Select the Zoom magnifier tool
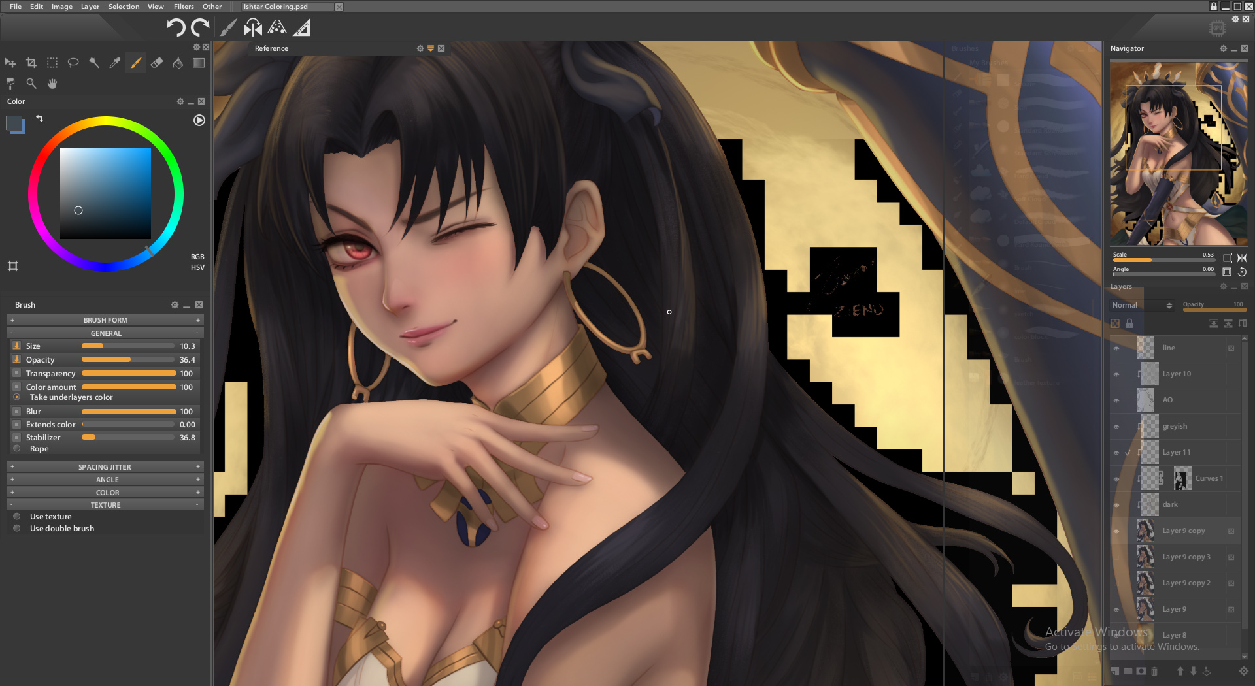 pyautogui.click(x=31, y=84)
